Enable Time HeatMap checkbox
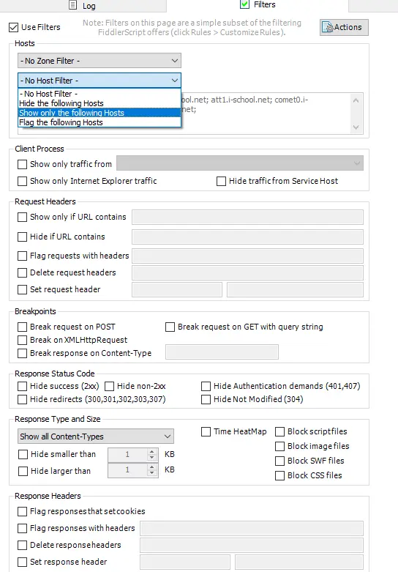Image resolution: width=398 pixels, height=572 pixels. (206, 432)
